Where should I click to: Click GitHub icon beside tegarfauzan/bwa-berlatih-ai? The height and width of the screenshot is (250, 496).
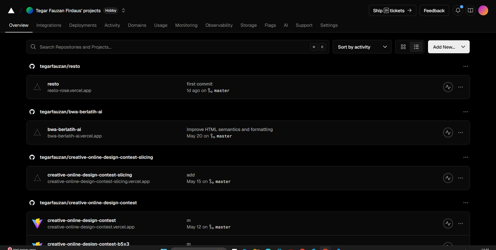click(x=32, y=112)
